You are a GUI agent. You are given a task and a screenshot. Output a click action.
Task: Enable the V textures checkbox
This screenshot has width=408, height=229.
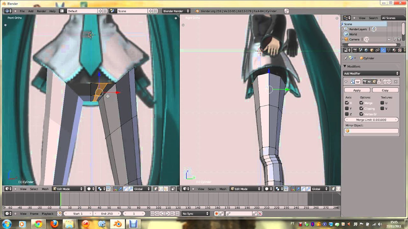tap(382, 108)
